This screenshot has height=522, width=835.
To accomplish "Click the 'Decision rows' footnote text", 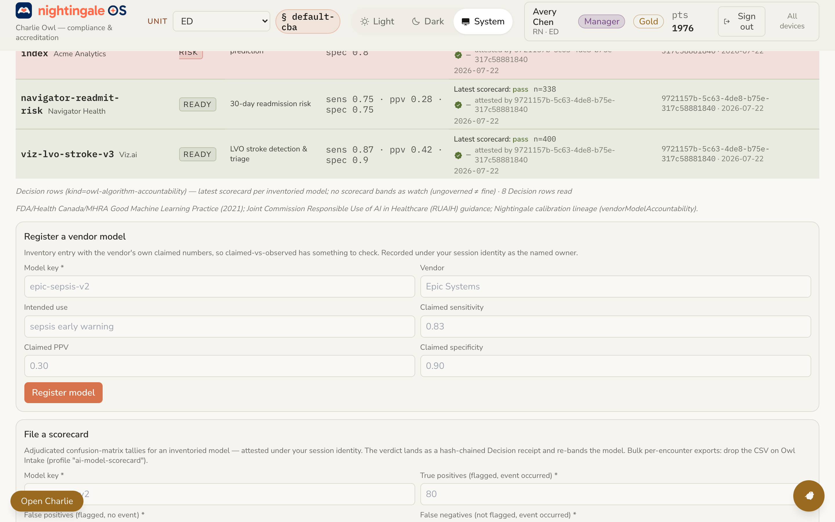I will [294, 191].
